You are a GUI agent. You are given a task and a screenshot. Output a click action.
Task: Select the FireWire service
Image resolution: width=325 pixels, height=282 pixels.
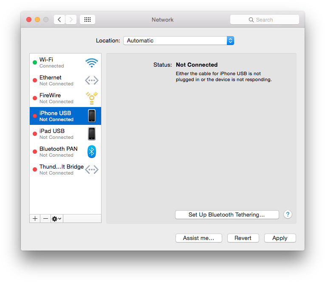click(x=65, y=98)
